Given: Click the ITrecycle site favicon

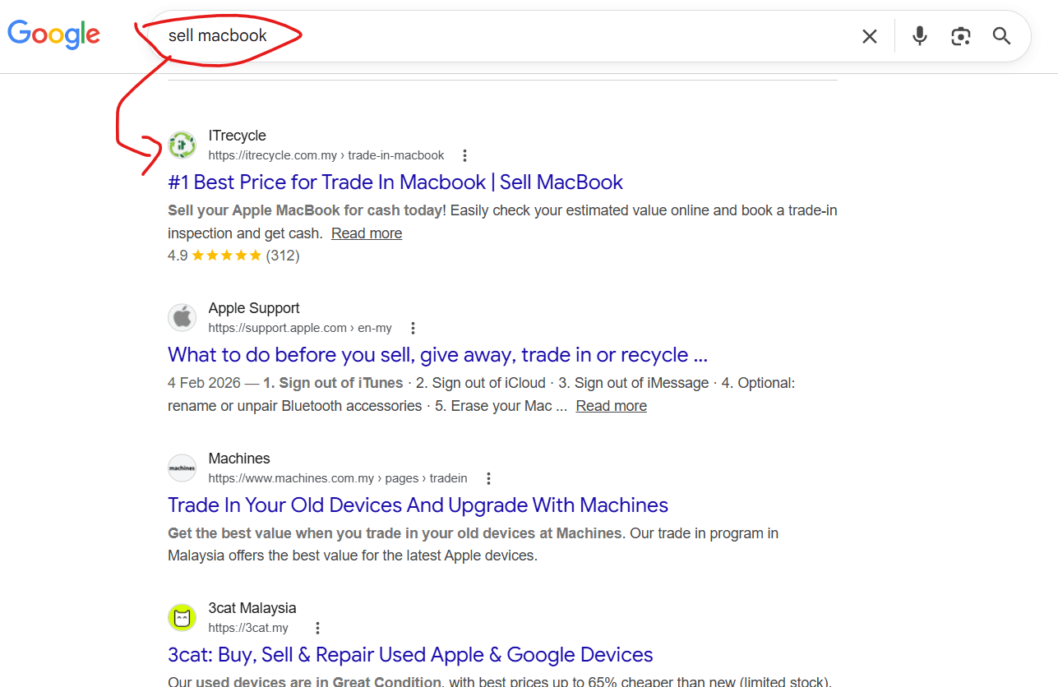Looking at the screenshot, I should [182, 145].
